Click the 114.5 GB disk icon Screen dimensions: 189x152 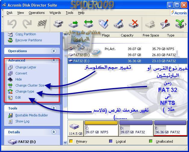pyautogui.click(x=74, y=127)
